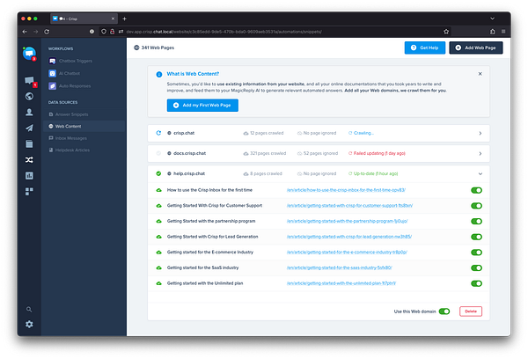528x359 pixels.
Task: Click Add my First Web Page button
Action: 202,106
